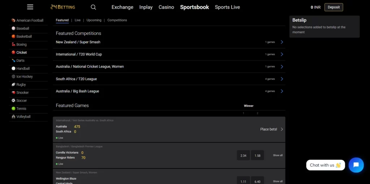Screen dimensions: 370x184
Task: Click Show all for Bangladesh Premier League
Action: pyautogui.click(x=277, y=155)
